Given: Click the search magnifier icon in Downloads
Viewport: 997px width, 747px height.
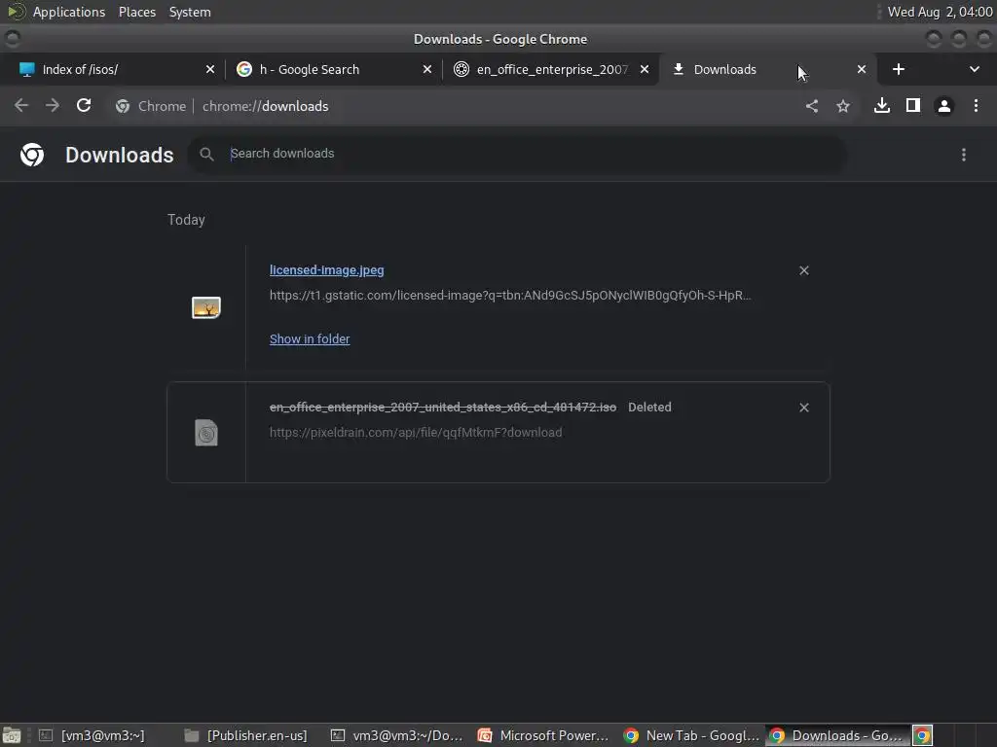Looking at the screenshot, I should pos(206,154).
